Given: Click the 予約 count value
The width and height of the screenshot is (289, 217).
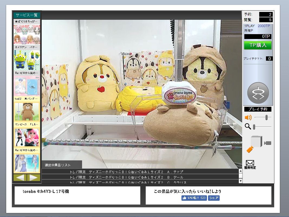Looking at the screenshot, I should pos(266,14).
